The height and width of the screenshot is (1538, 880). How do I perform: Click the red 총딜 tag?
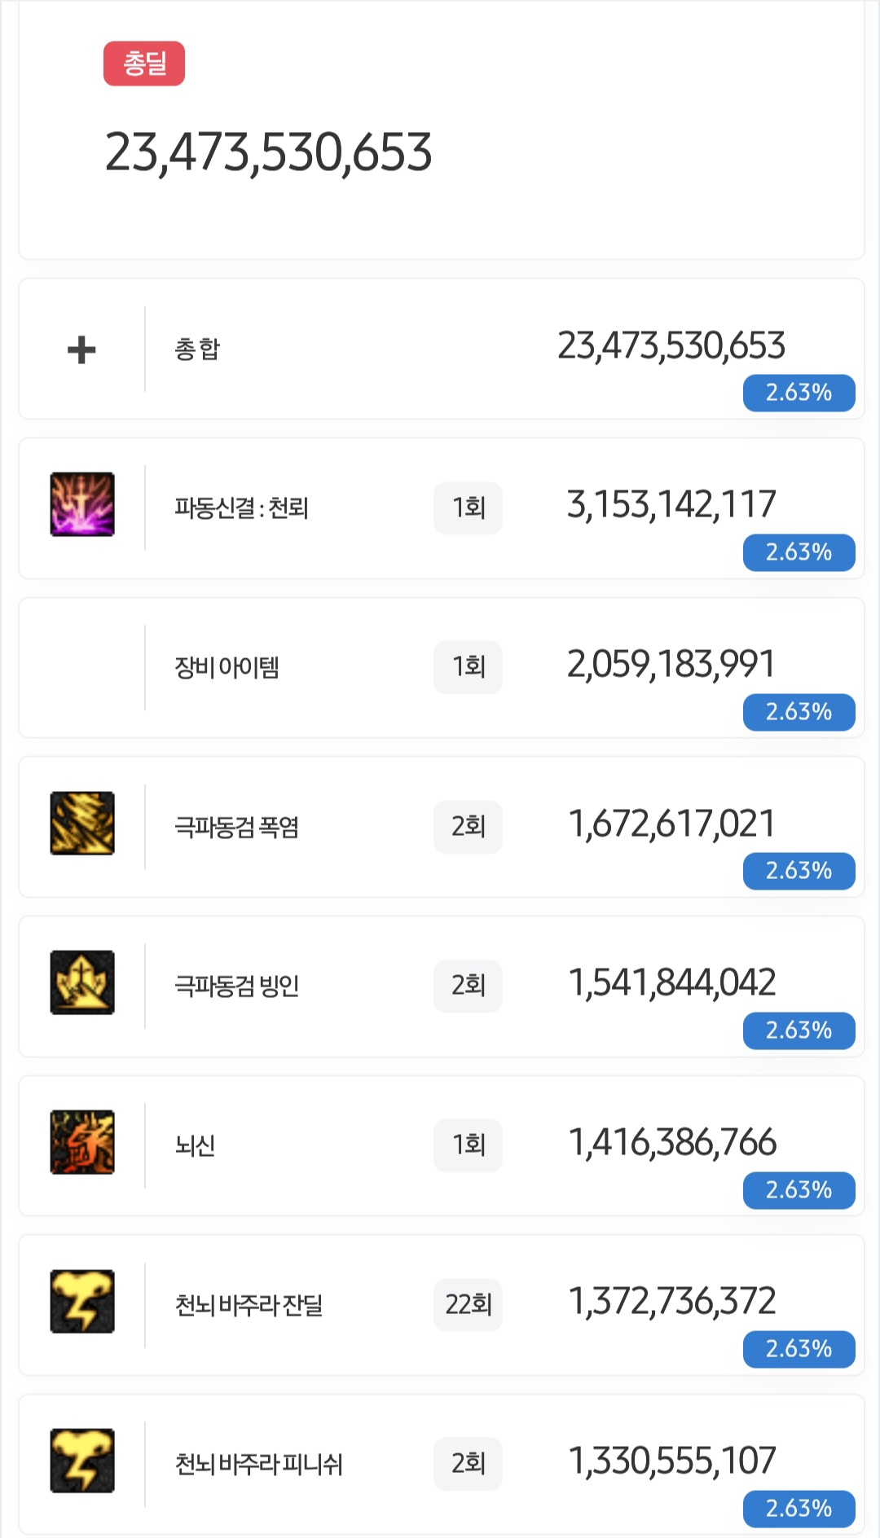[x=144, y=64]
